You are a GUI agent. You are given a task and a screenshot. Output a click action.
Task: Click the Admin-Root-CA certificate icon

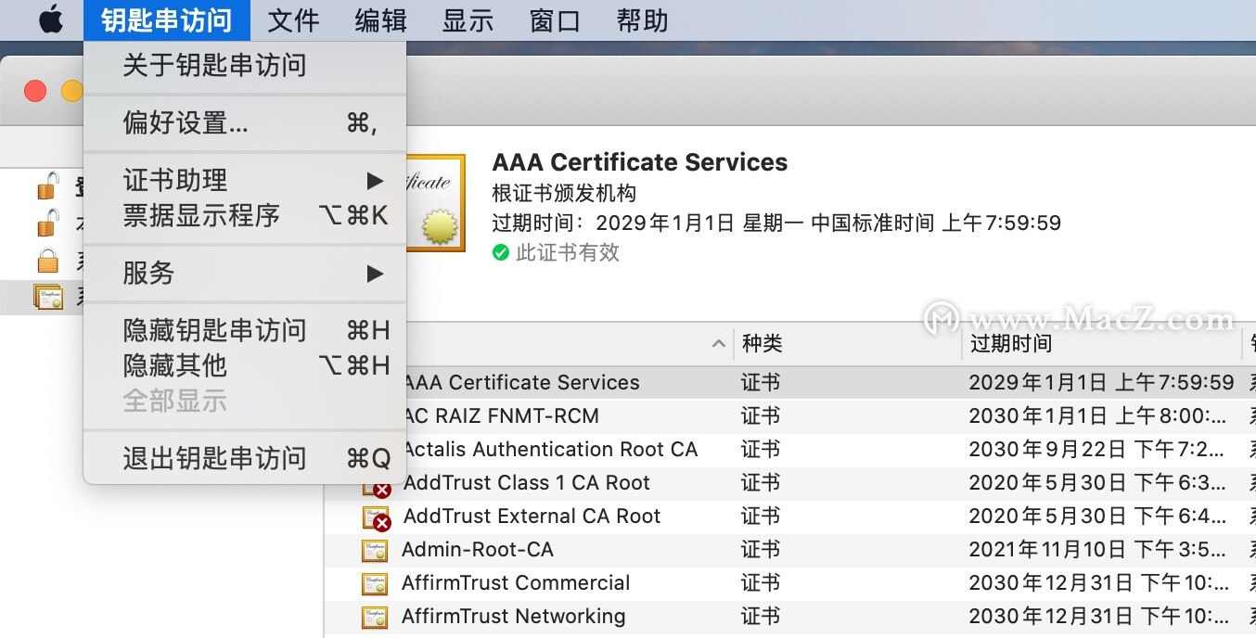375,550
